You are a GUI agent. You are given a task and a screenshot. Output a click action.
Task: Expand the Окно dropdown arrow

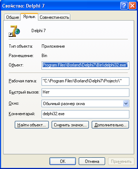126,104
